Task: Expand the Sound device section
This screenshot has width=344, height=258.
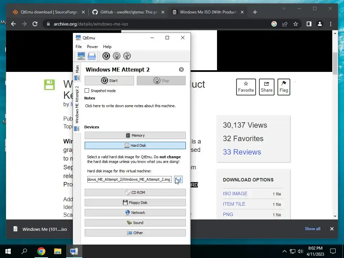Action: (x=135, y=223)
